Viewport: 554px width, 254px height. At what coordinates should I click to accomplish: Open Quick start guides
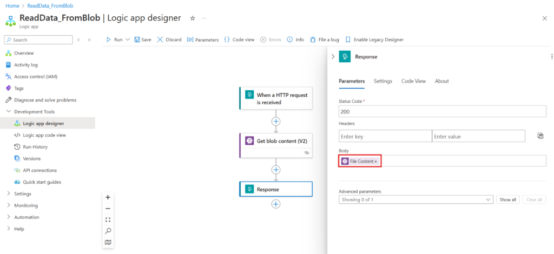click(42, 182)
